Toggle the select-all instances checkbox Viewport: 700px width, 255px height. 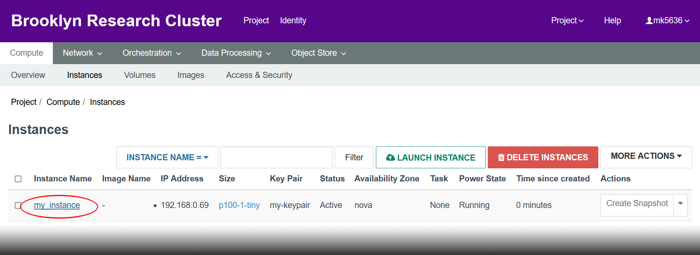[x=18, y=179]
